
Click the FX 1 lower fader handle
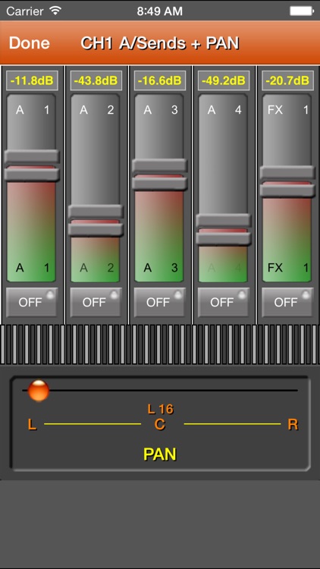(x=287, y=190)
